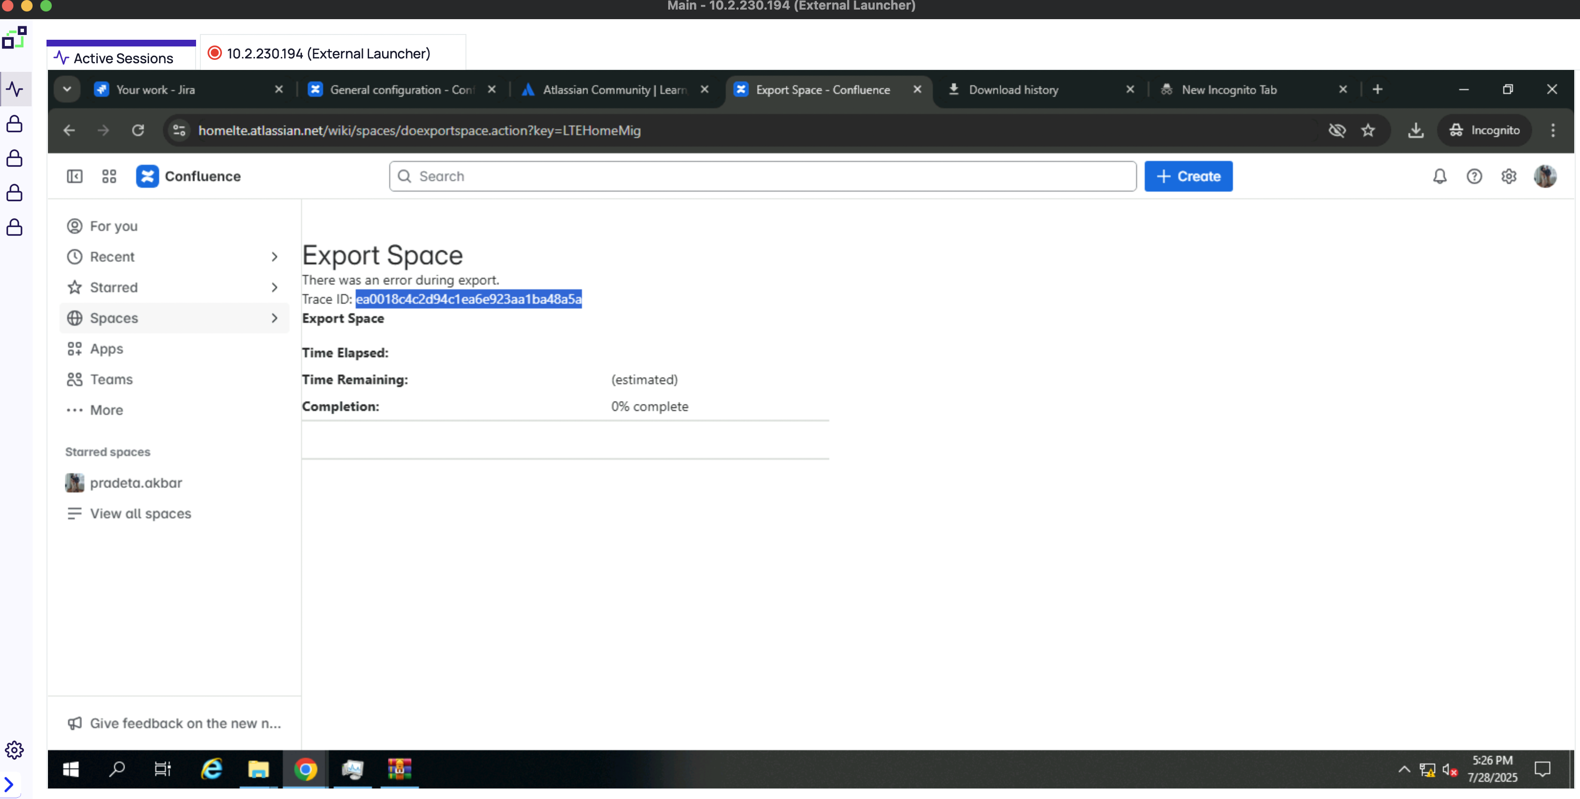Screen dimensions: 1580x799
Task: Open Apps in the sidebar
Action: coord(174,349)
